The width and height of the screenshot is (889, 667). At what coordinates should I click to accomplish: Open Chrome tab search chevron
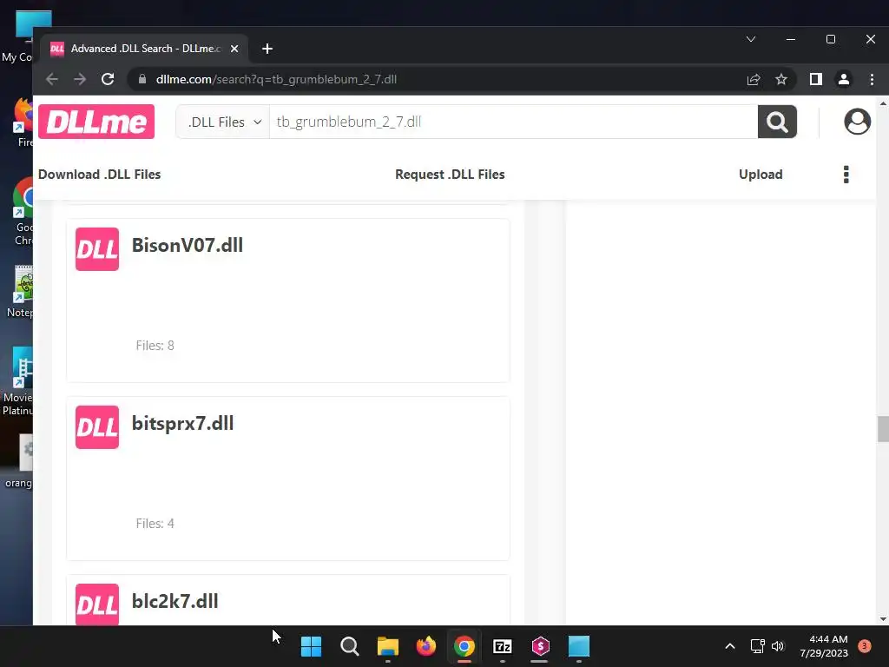point(751,39)
